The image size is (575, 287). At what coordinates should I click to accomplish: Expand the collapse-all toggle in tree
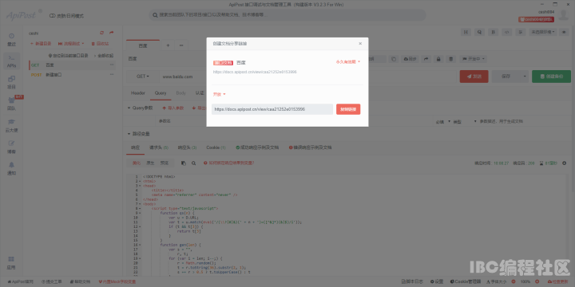[104, 56]
